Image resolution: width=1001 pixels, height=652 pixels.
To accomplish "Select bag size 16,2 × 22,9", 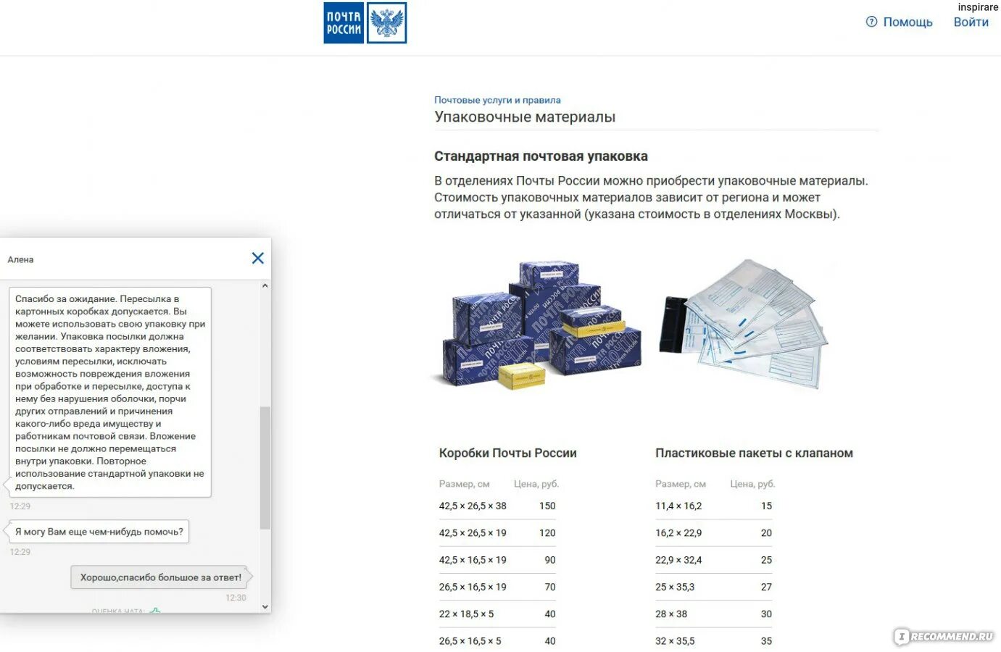I will click(x=678, y=533).
